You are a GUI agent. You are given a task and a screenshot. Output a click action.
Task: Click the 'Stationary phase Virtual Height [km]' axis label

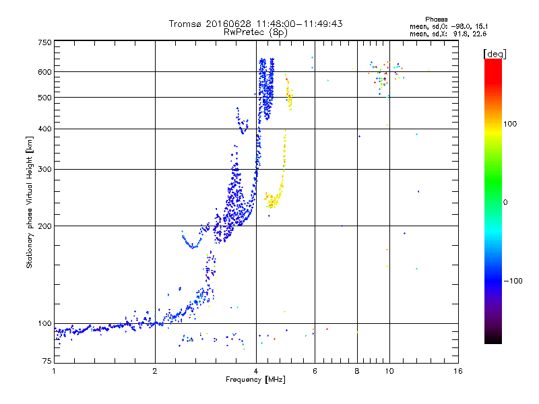click(x=30, y=202)
